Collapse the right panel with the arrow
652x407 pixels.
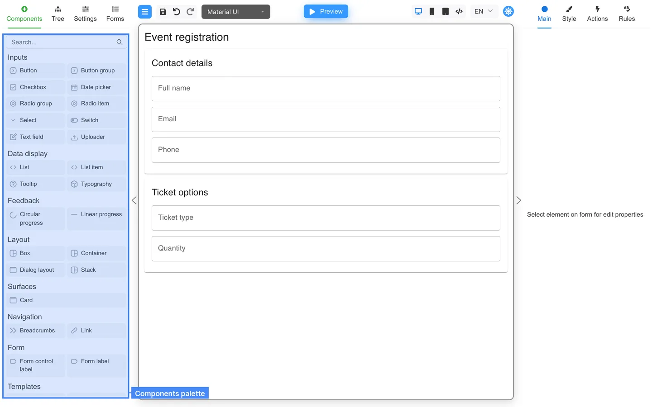tap(519, 200)
